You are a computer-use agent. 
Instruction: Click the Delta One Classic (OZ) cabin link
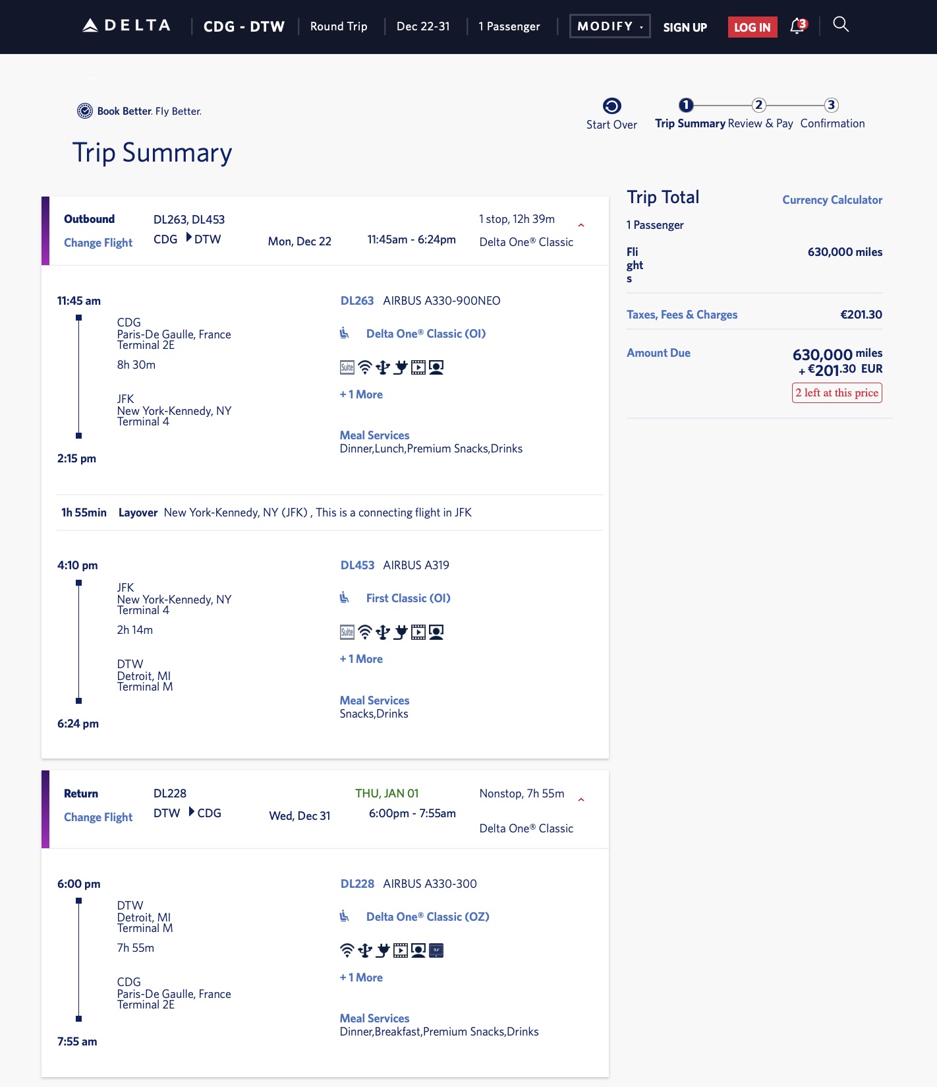[428, 916]
